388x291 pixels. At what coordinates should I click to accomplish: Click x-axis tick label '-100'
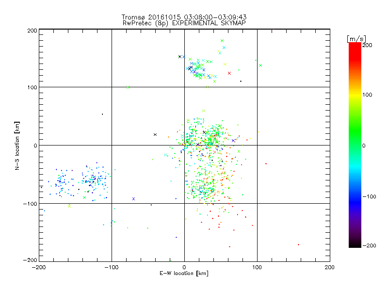[112, 267]
